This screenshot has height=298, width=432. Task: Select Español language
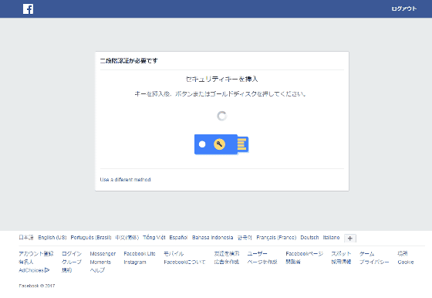(178, 237)
